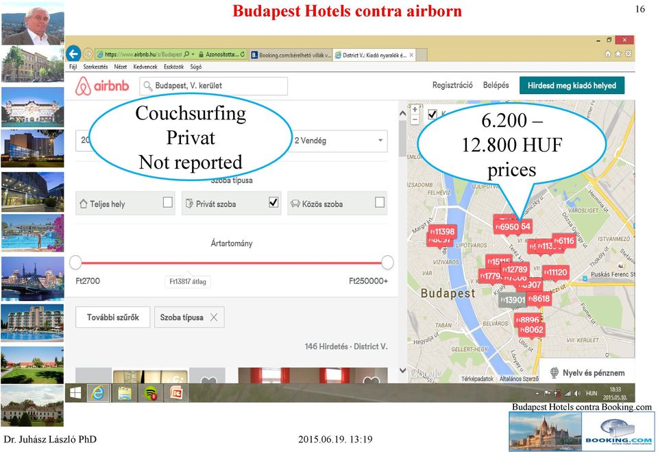Image resolution: width=658 pixels, height=452 pixels.
Task: Click the map price marker Ft11398
Action: pyautogui.click(x=442, y=231)
